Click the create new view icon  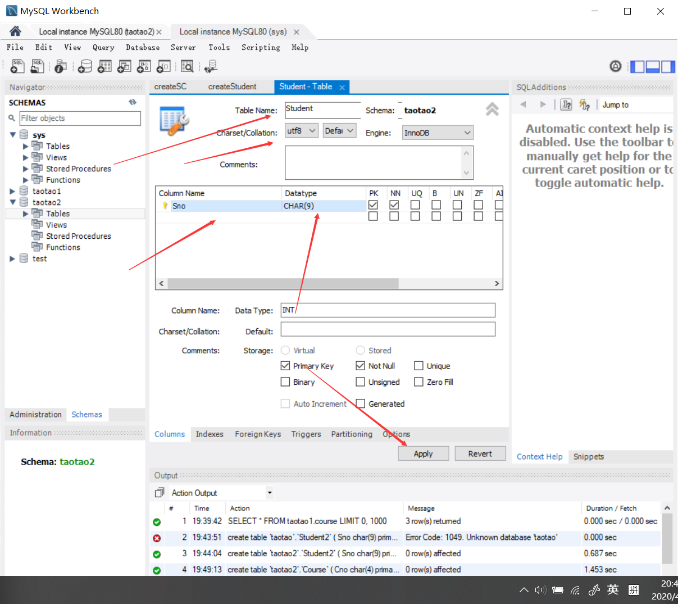tap(124, 67)
